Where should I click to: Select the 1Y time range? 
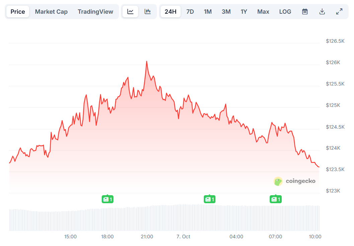point(244,11)
